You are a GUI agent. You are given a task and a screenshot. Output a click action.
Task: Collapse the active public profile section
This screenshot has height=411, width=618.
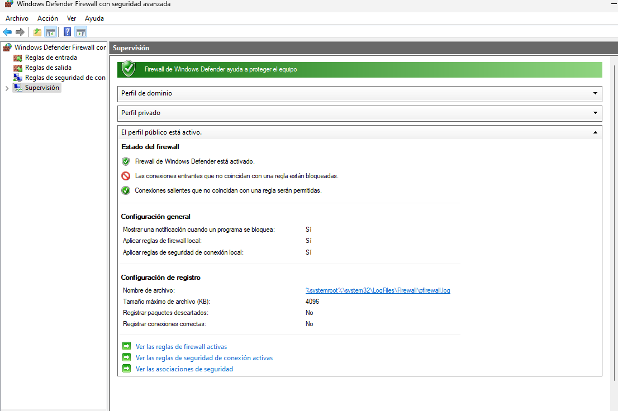[x=595, y=132]
